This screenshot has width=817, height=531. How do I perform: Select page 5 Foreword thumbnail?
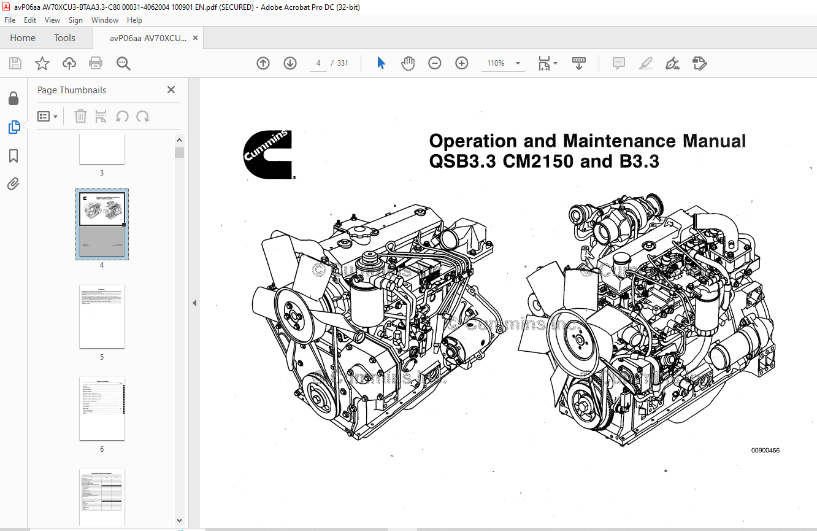[102, 316]
